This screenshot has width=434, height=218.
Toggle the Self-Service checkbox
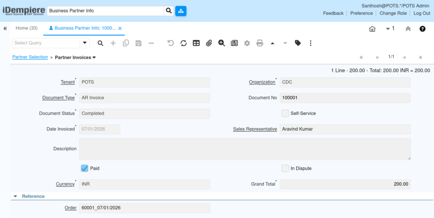pos(285,113)
